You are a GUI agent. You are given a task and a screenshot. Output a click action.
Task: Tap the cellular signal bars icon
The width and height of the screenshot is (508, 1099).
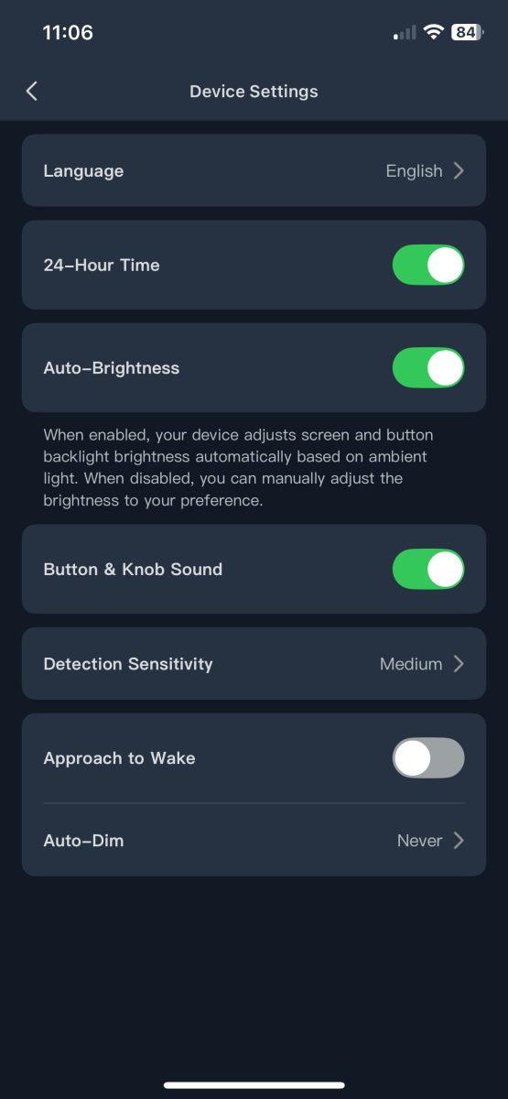pos(404,33)
